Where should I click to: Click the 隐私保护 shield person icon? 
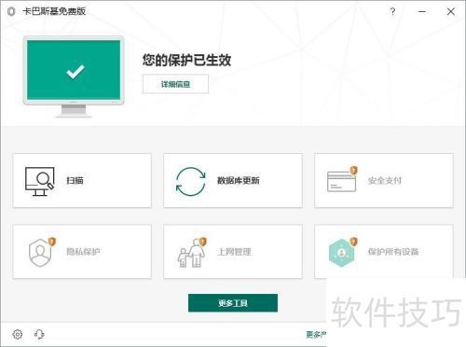[x=40, y=253]
